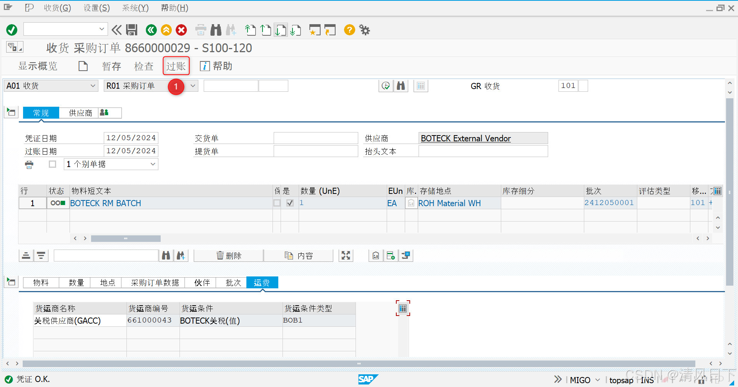This screenshot has height=387, width=738.
Task: Click the table settings icon in the item grid header
Action: 717,191
